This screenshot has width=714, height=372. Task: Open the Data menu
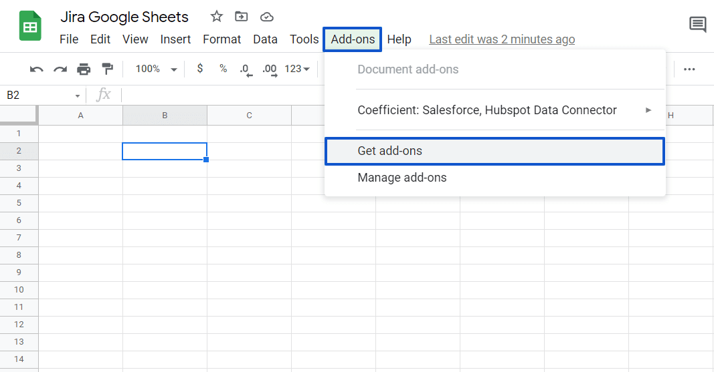(x=265, y=39)
